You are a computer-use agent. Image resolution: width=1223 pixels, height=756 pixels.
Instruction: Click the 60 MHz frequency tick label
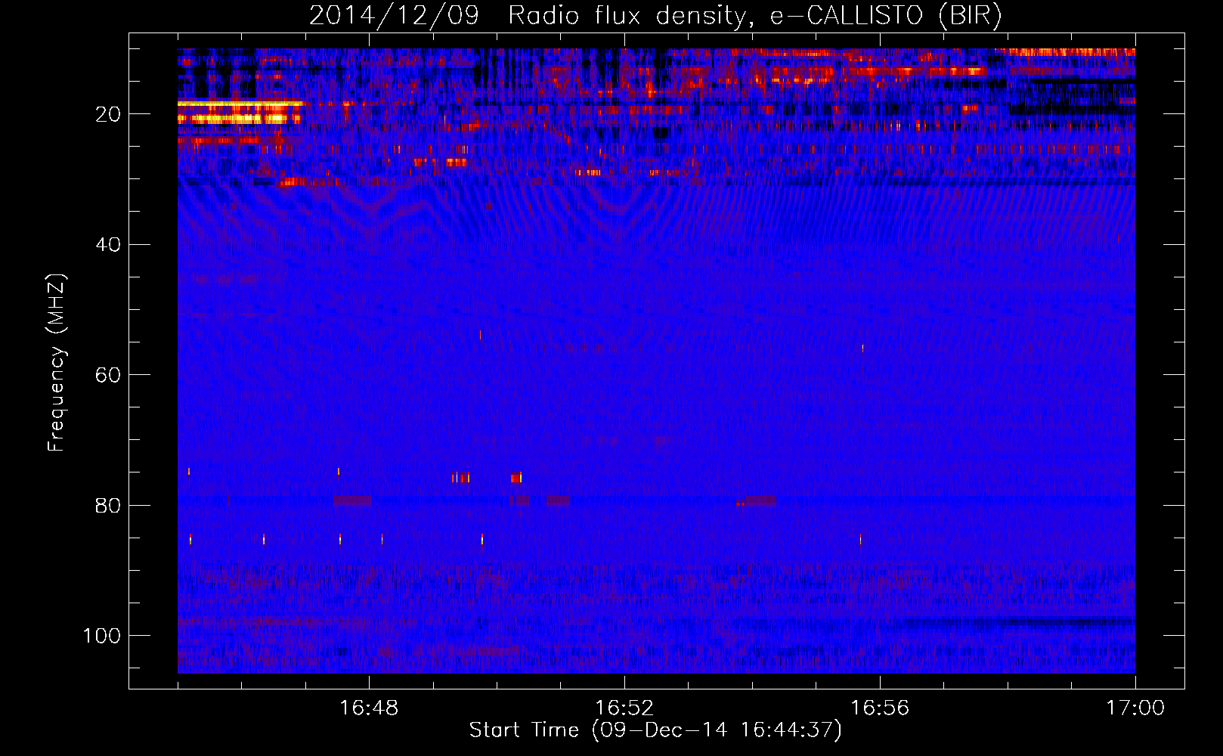click(x=108, y=375)
